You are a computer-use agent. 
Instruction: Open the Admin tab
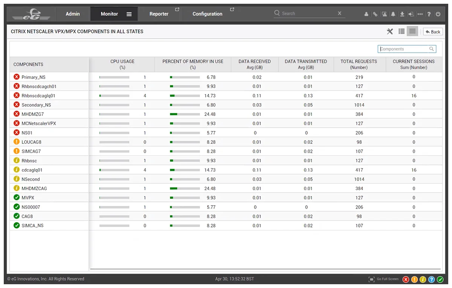[73, 14]
